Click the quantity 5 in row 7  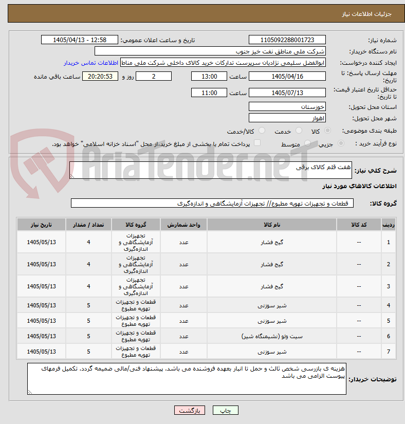tap(88, 352)
